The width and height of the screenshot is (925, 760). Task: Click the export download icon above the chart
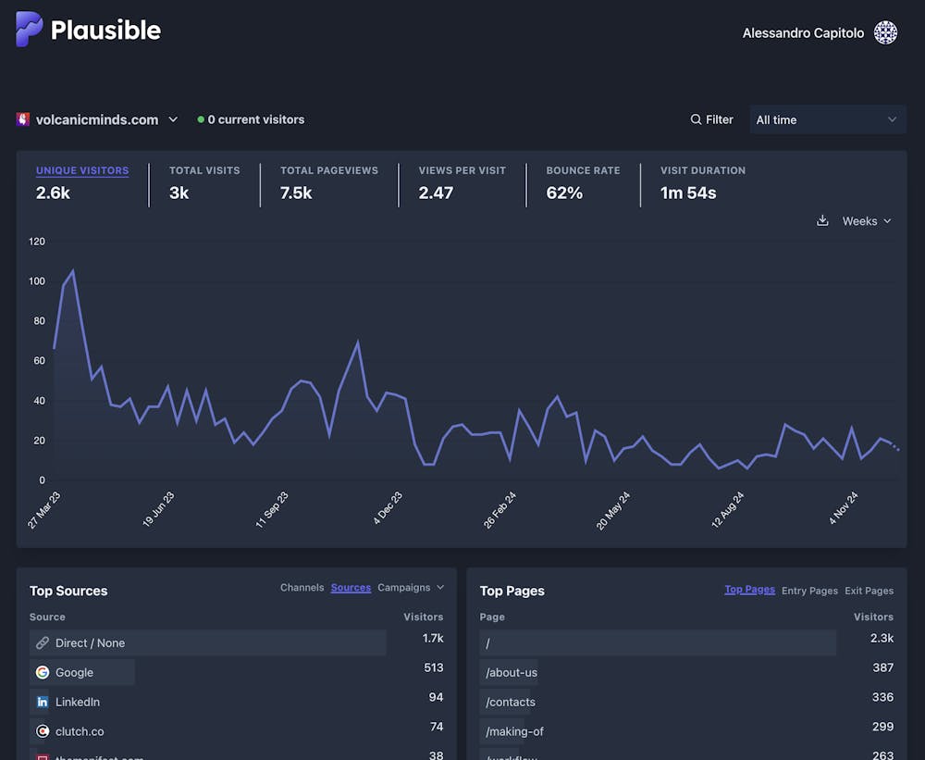(822, 220)
